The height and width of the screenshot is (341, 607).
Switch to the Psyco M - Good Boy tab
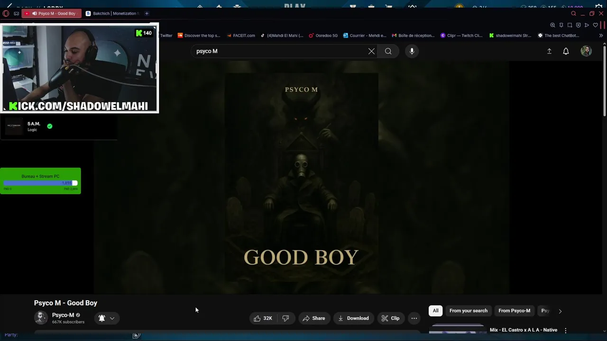point(52,13)
